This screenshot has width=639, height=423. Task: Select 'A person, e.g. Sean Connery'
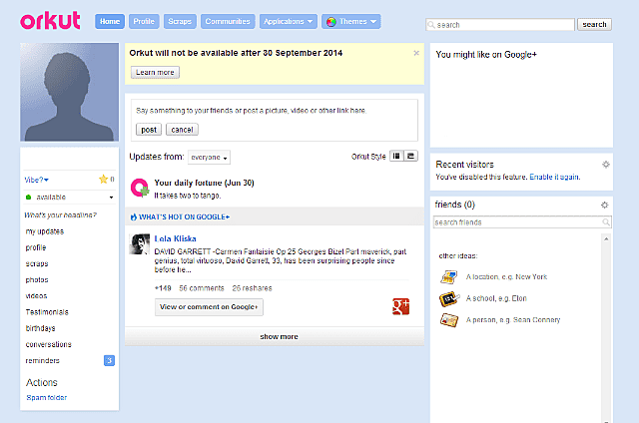coord(513,320)
